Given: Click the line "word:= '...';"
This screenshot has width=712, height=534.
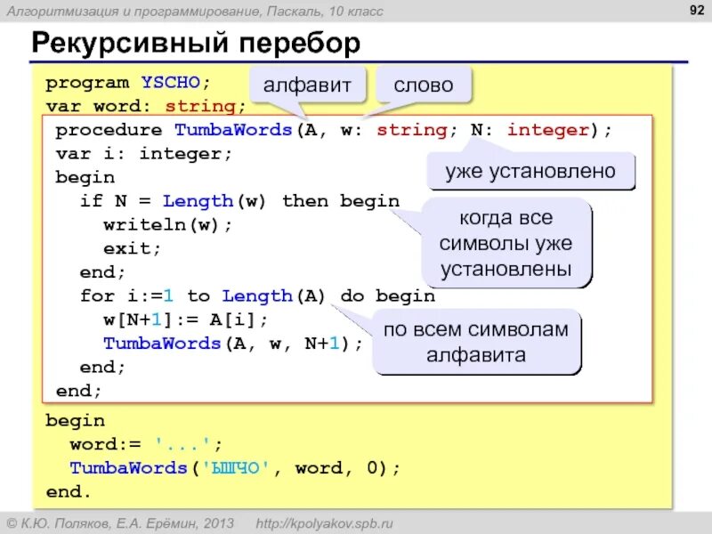Looking at the screenshot, I should tap(146, 444).
